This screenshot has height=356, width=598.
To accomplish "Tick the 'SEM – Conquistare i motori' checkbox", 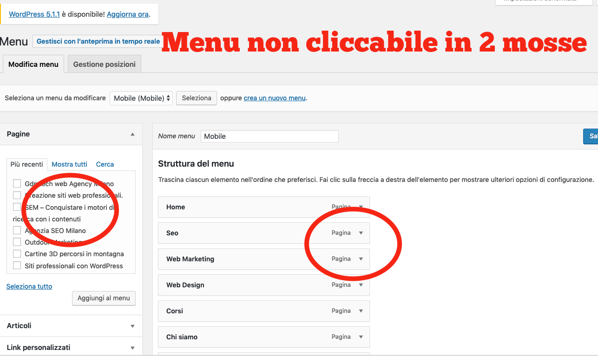I will (x=17, y=207).
